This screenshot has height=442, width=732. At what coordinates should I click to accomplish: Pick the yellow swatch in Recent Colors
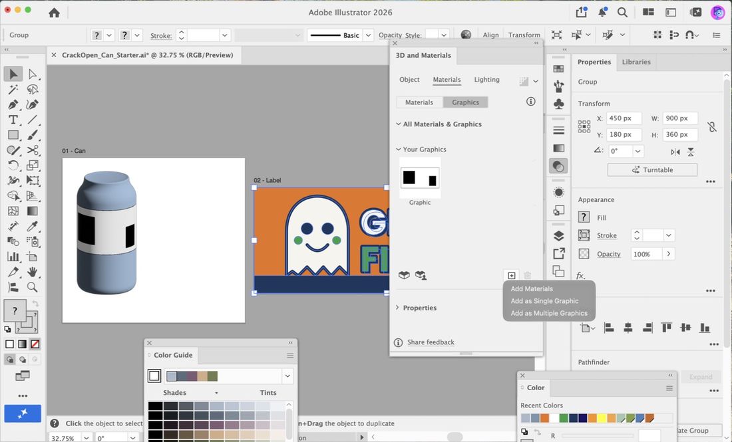click(602, 418)
